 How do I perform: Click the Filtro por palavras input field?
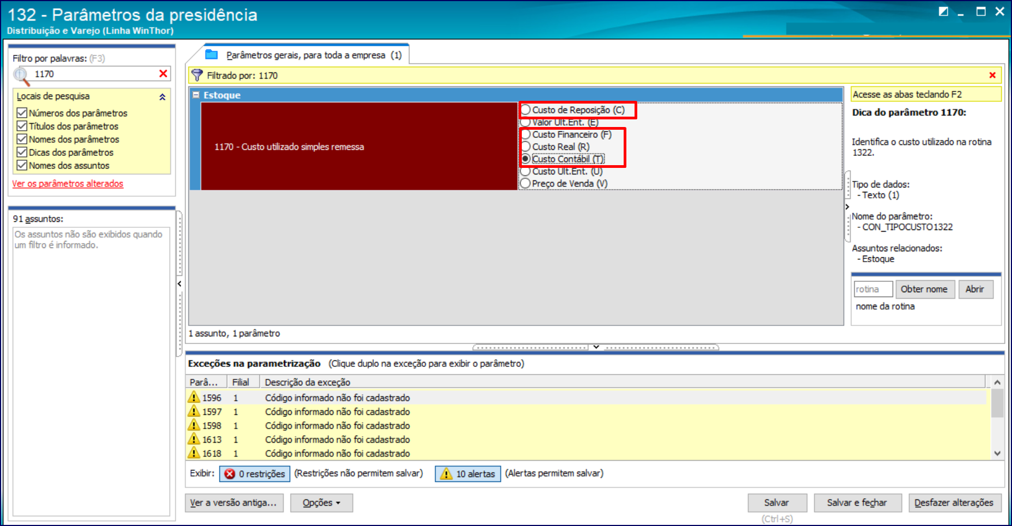pyautogui.click(x=94, y=74)
